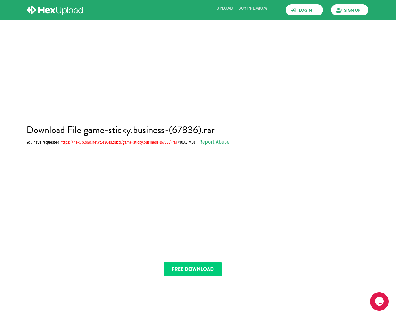Click the Download File game-sticky.business heading
This screenshot has height=317, width=396.
click(120, 130)
